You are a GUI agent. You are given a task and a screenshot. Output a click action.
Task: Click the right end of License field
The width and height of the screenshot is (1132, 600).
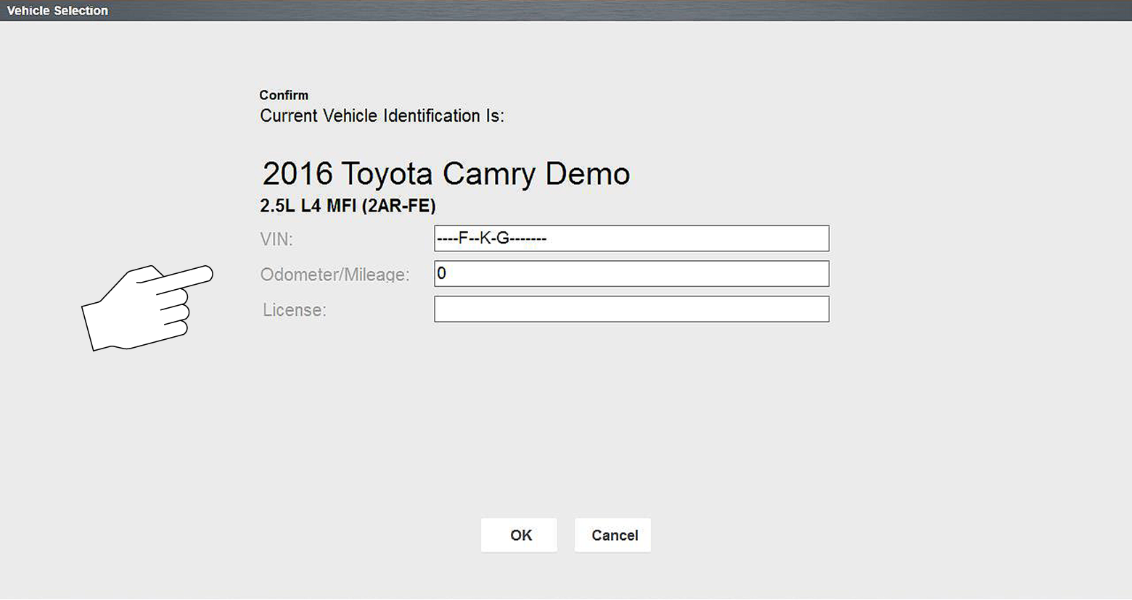[813, 309]
